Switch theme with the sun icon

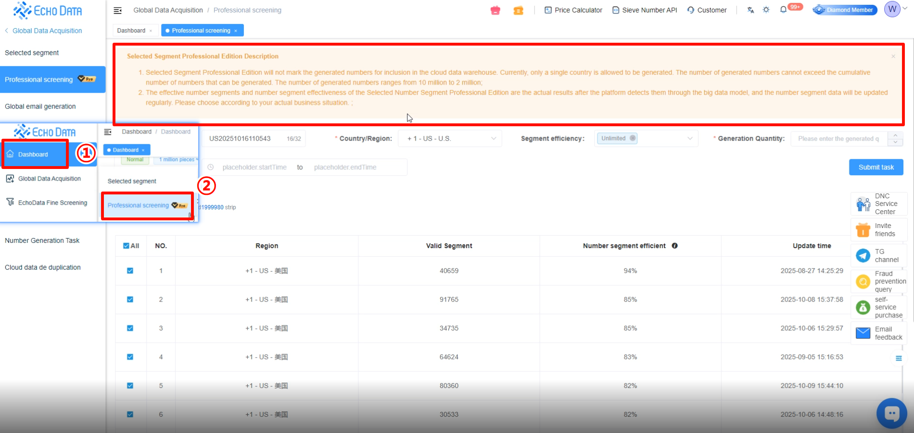tap(766, 10)
